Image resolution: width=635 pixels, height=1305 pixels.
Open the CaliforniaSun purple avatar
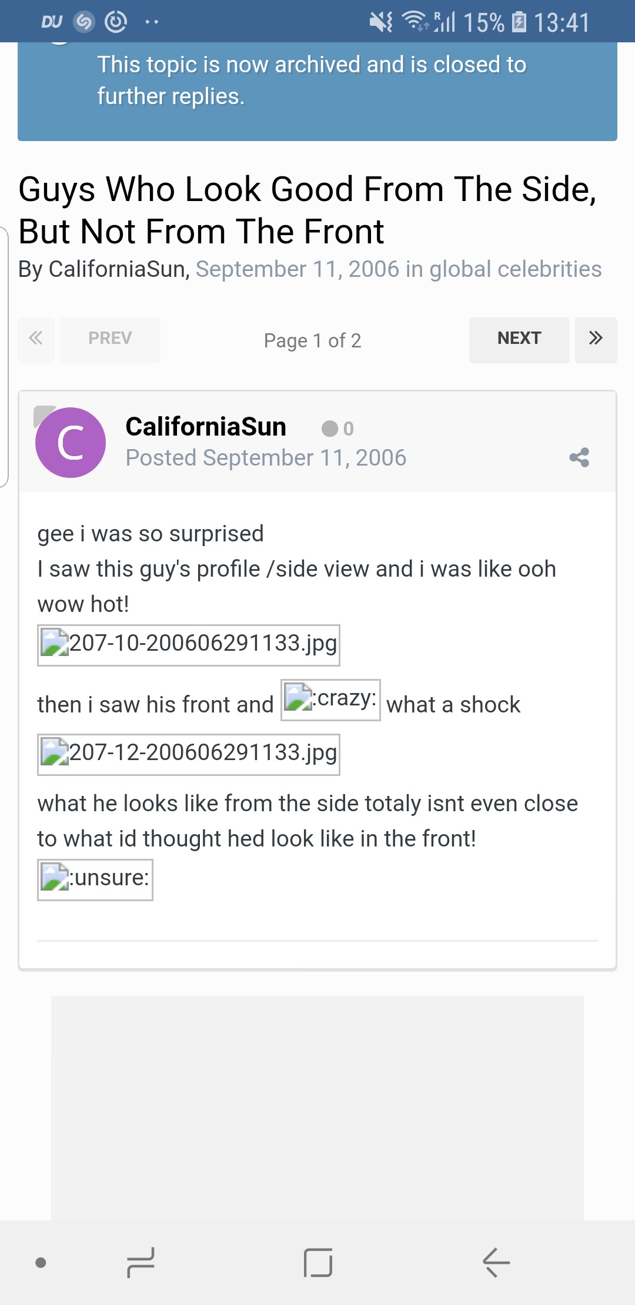pos(71,443)
